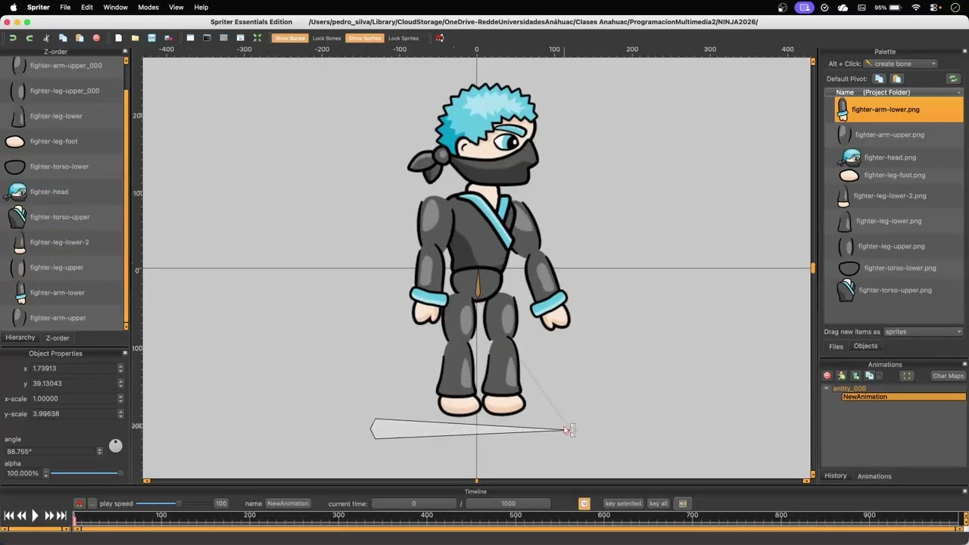Create a new project with the blank page icon

coord(118,38)
